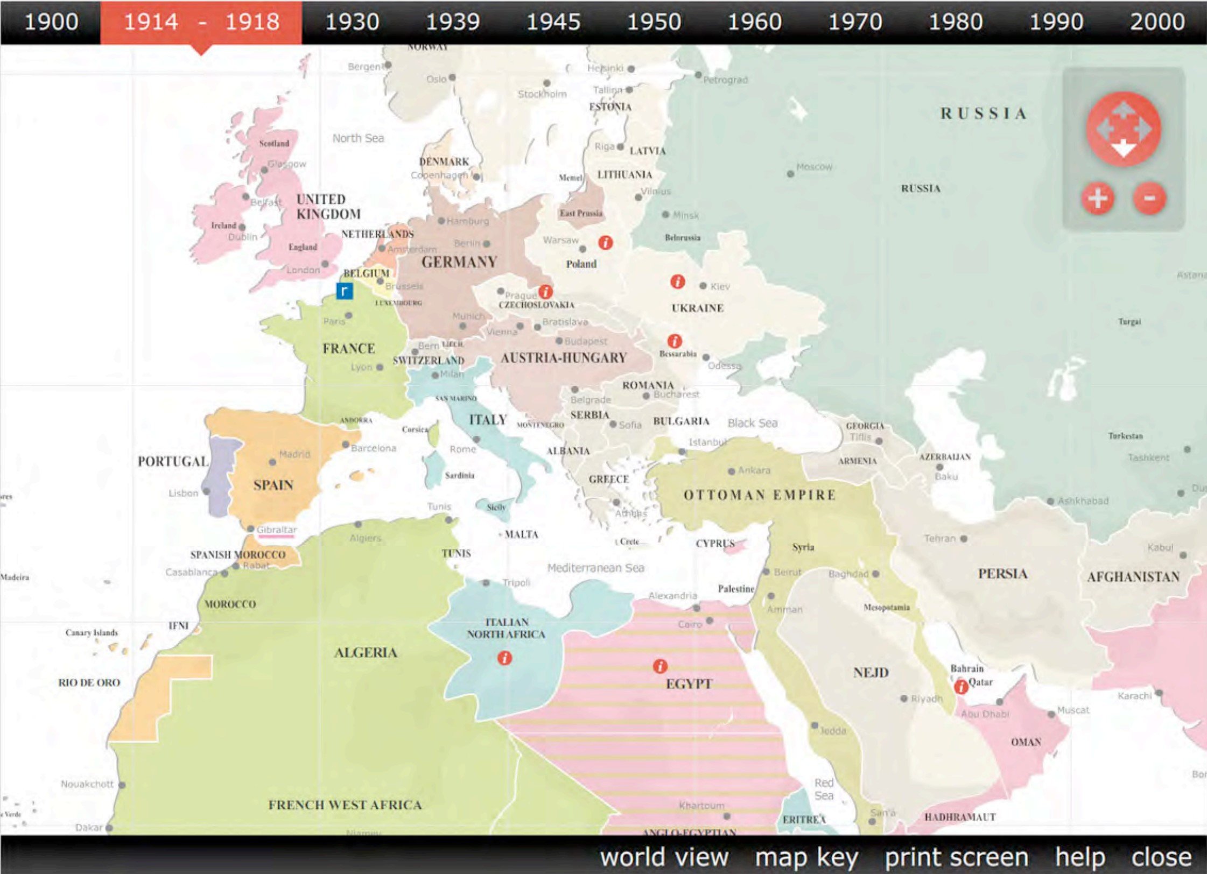The height and width of the screenshot is (874, 1207).
Task: Open the Bessarabia info marker
Action: pyautogui.click(x=675, y=341)
